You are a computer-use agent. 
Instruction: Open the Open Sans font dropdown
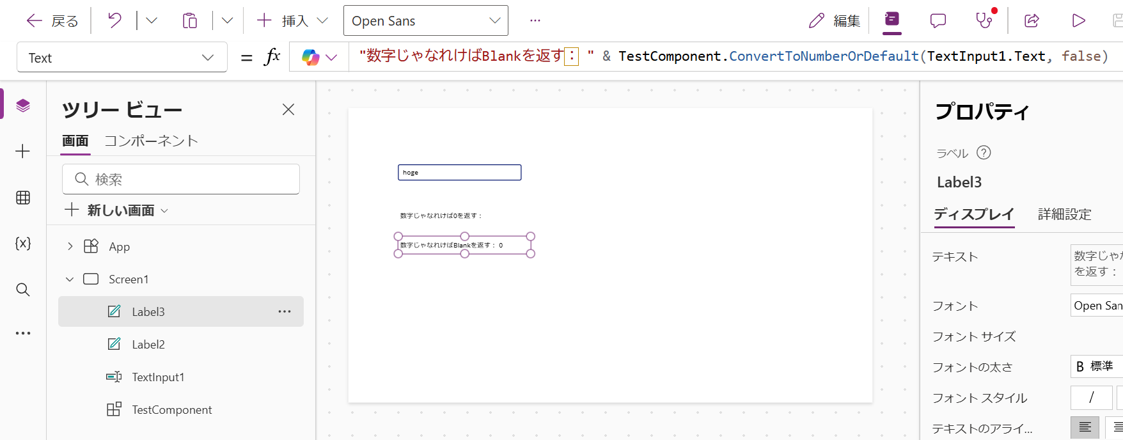(x=426, y=20)
